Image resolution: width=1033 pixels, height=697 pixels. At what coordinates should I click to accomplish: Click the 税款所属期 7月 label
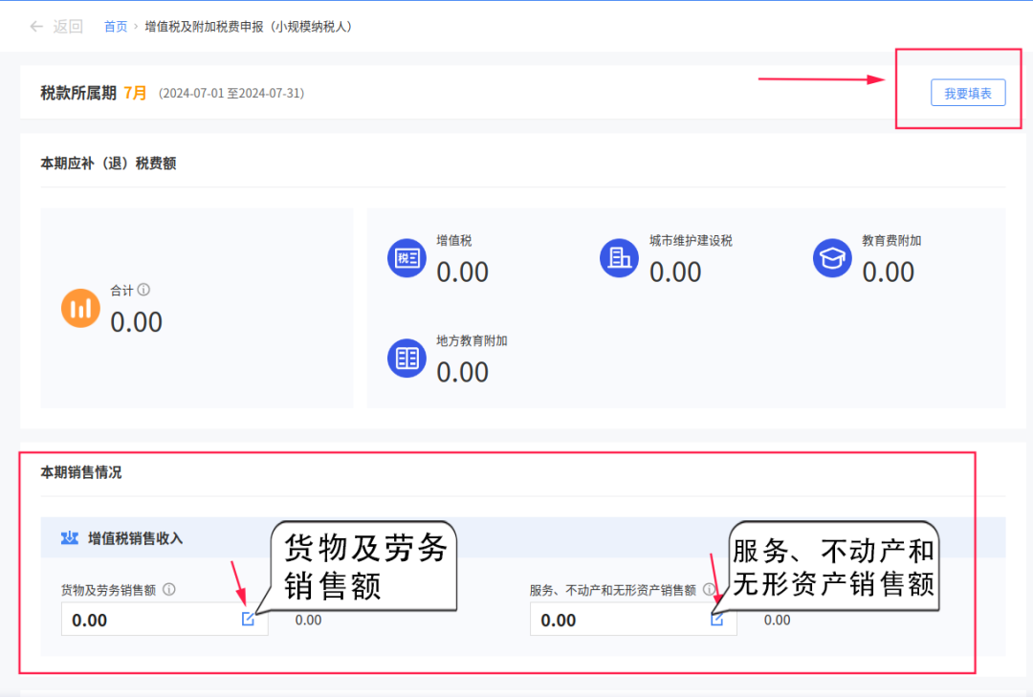[x=94, y=93]
